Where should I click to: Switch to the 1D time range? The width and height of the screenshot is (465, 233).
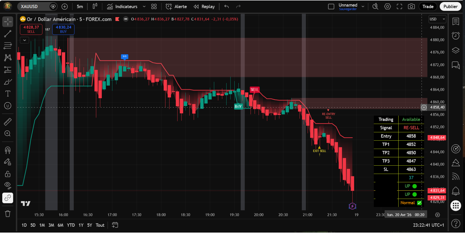24,225
